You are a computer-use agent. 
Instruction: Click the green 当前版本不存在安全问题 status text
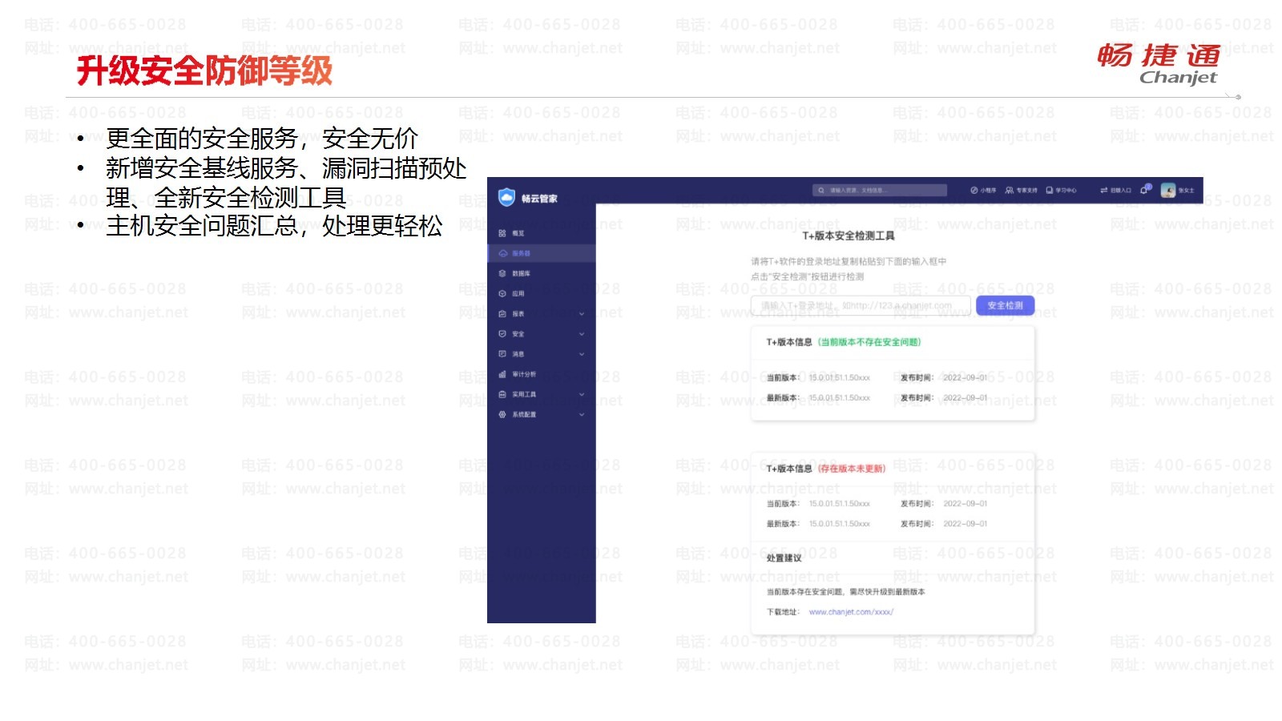869,342
